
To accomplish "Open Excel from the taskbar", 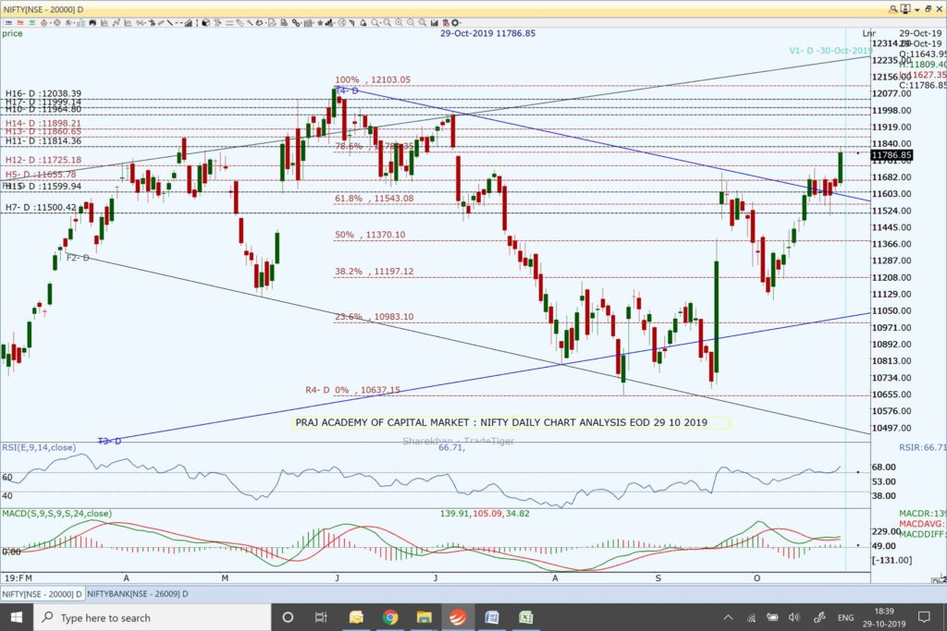I will point(525,617).
